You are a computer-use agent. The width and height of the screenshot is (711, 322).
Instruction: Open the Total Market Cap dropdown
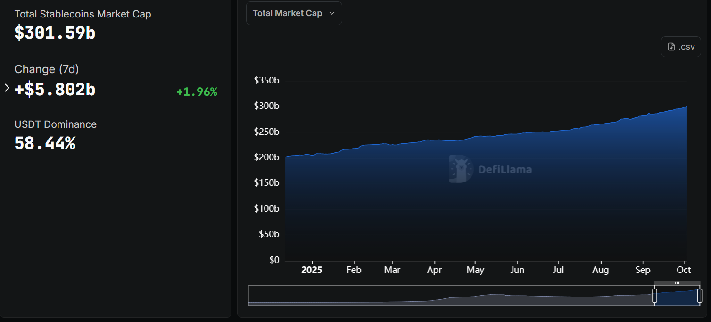tap(294, 13)
